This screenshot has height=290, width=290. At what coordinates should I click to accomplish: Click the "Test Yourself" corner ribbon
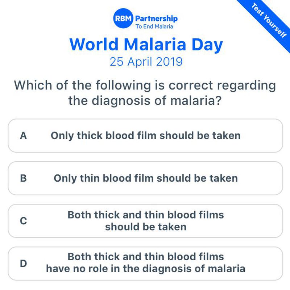pos(269,20)
